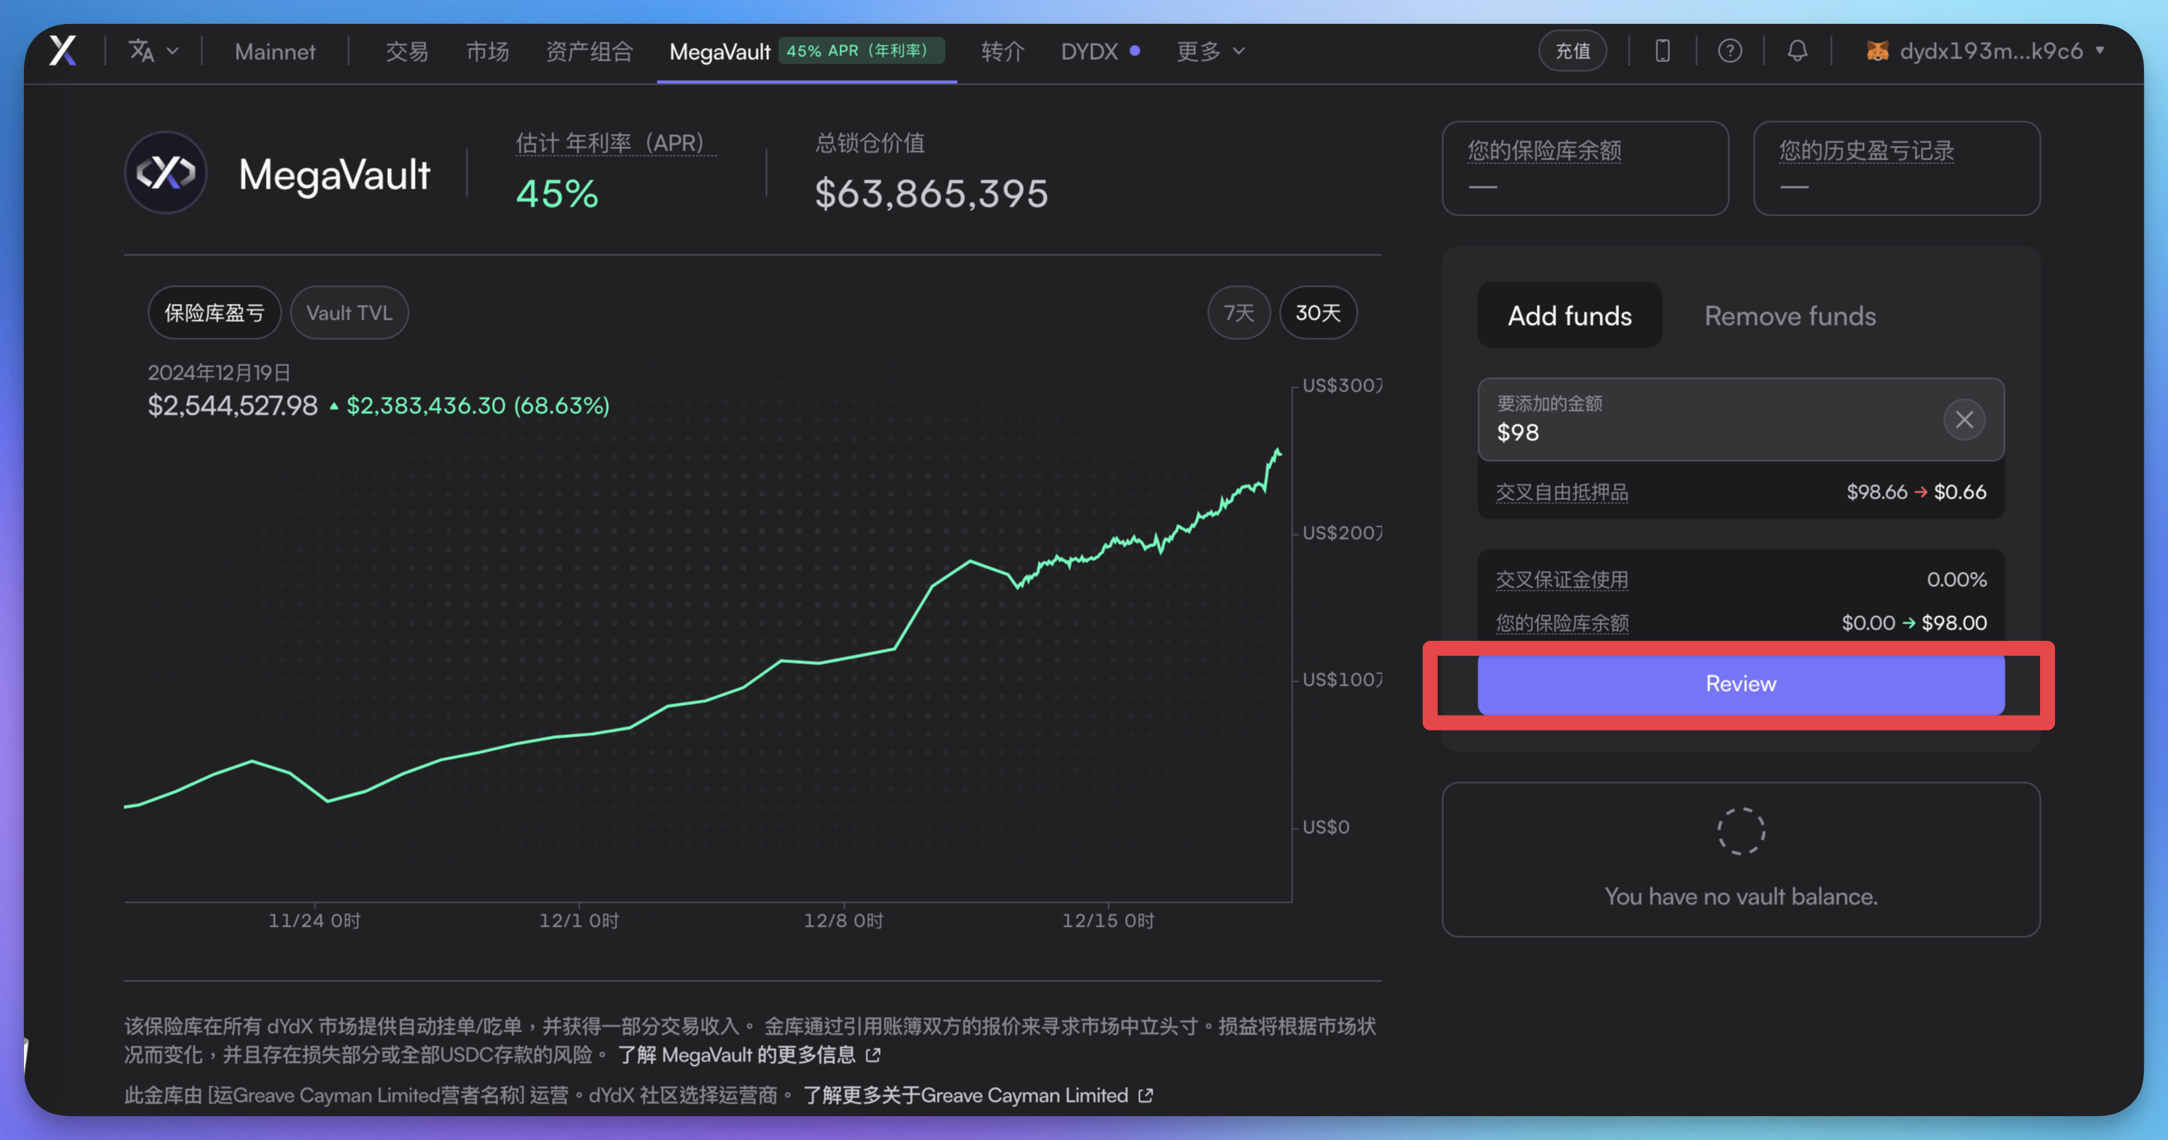
Task: Expand the dydx193m...k9c6 wallet account menu
Action: 1985,52
